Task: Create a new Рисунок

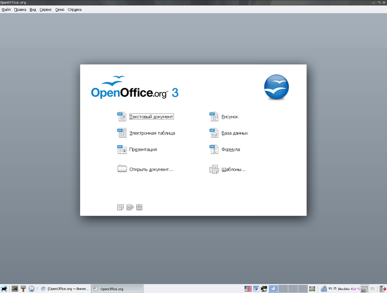Action: (x=230, y=117)
